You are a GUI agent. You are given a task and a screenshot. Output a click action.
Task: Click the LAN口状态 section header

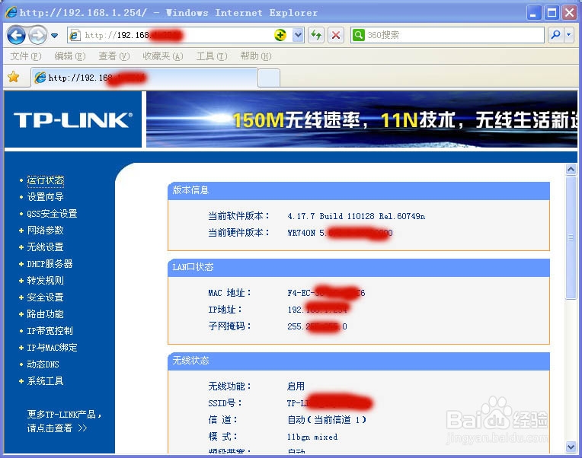(359, 267)
